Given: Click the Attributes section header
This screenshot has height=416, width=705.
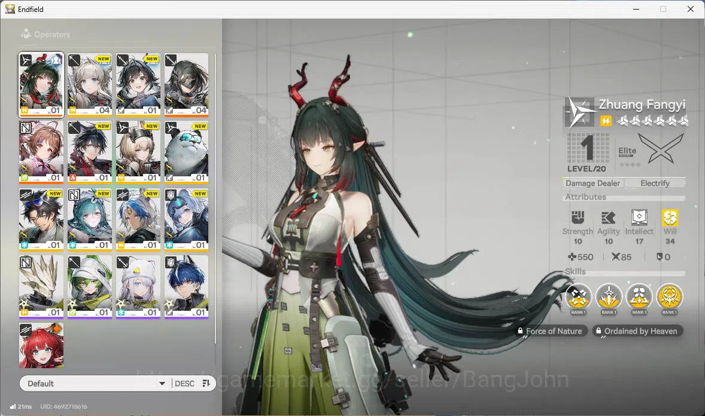Looking at the screenshot, I should tap(586, 197).
